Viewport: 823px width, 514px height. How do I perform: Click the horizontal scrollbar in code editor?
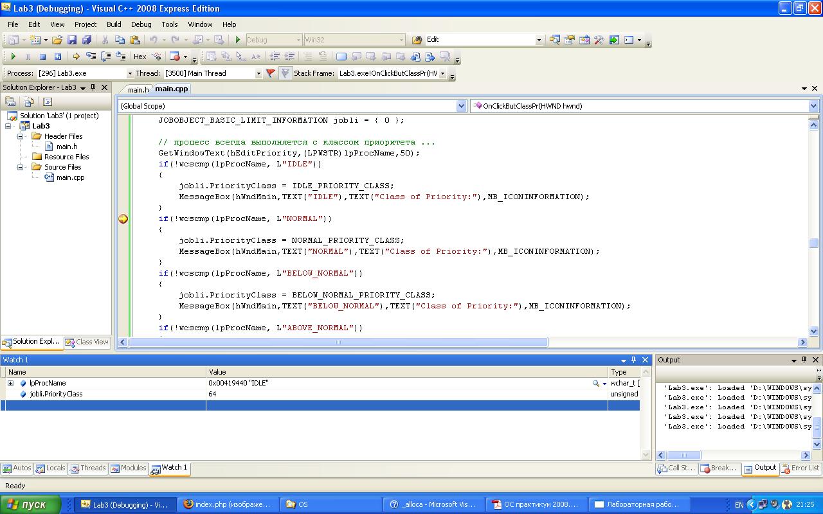(338, 342)
